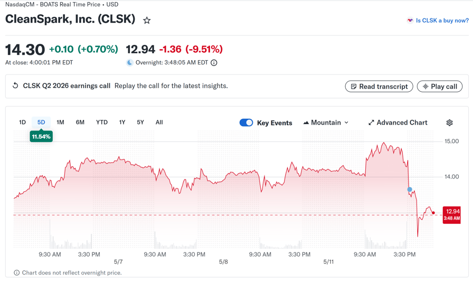Add CLSK to watchlist with the star icon
Image resolution: width=473 pixels, height=283 pixels.
[147, 21]
